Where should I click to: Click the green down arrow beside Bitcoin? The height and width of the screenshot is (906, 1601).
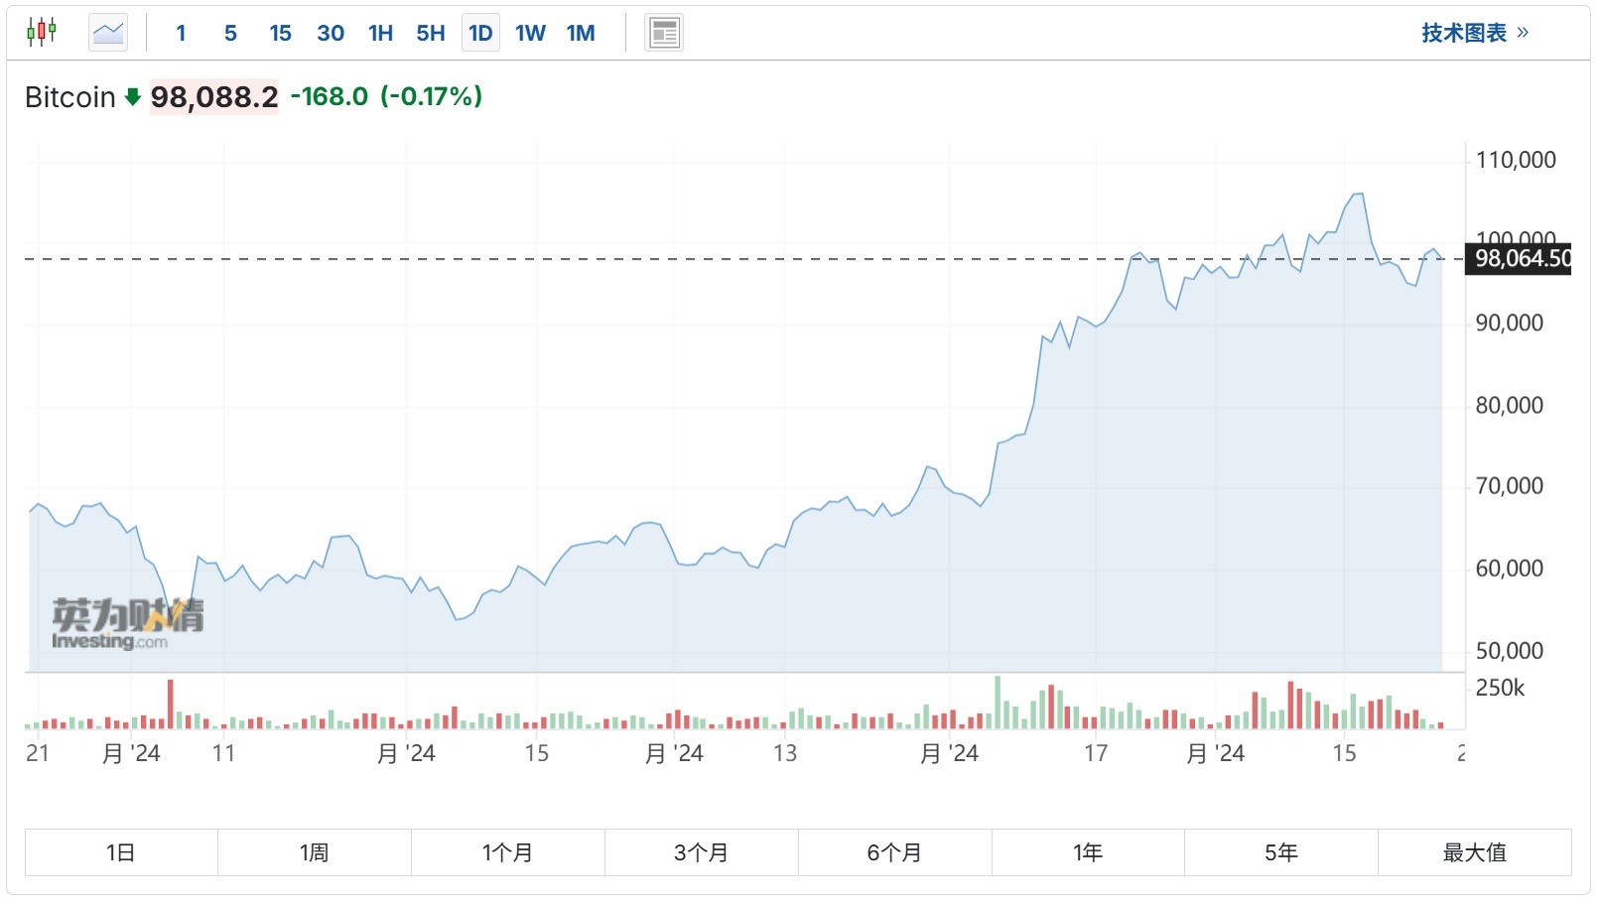133,97
